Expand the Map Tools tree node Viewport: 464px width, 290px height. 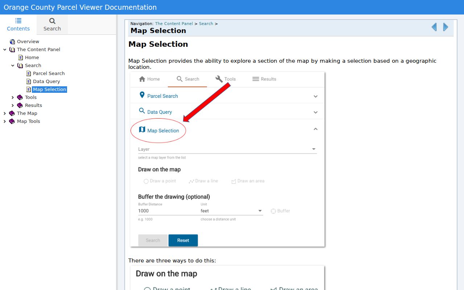point(5,121)
